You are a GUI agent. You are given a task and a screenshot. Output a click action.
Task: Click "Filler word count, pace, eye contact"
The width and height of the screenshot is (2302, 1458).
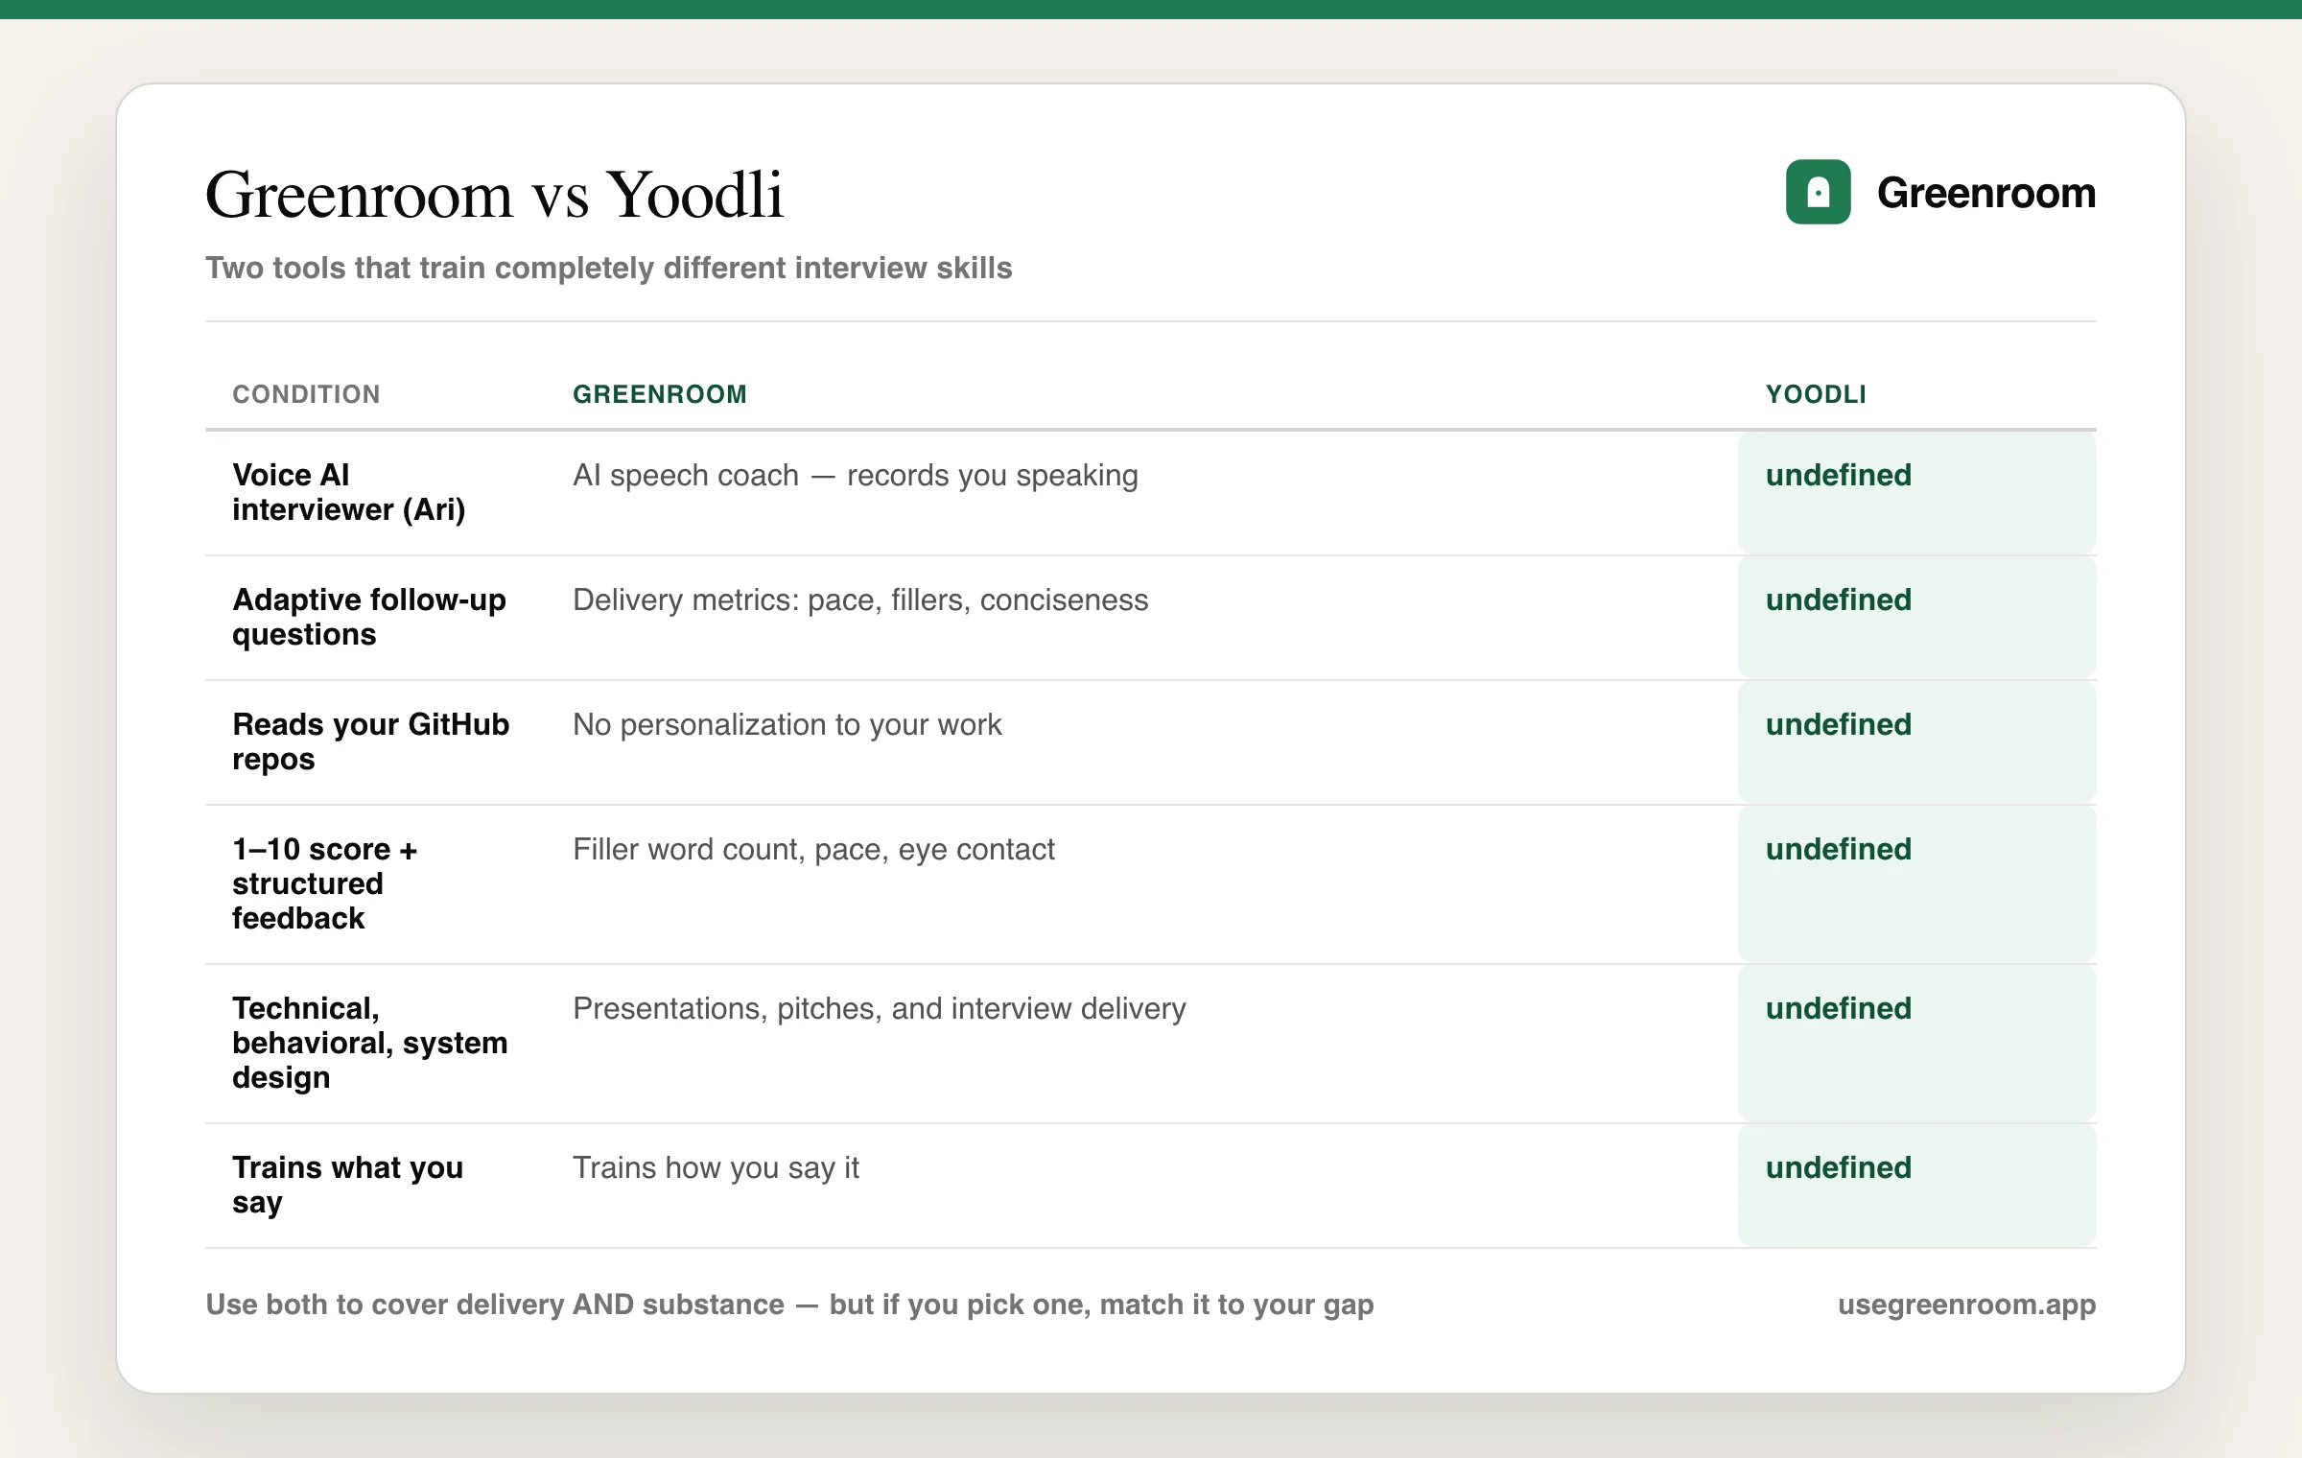point(813,849)
